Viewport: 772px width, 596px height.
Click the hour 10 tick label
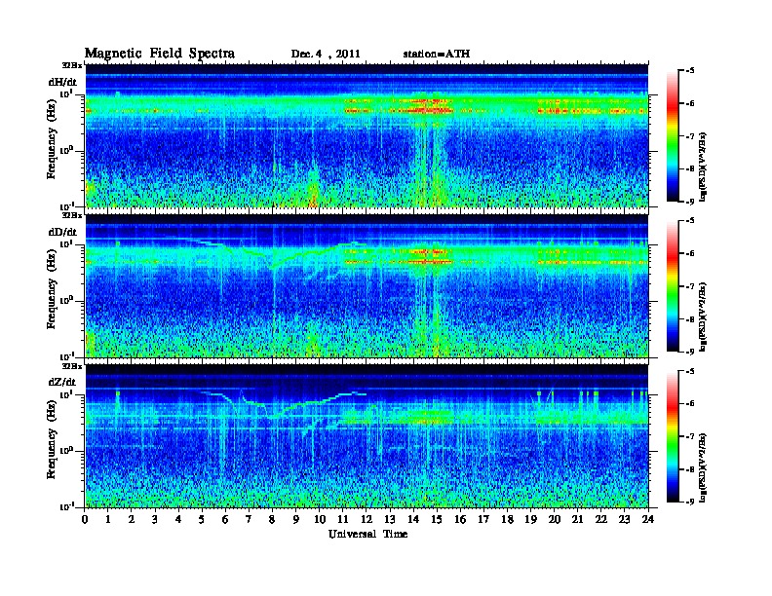click(320, 519)
